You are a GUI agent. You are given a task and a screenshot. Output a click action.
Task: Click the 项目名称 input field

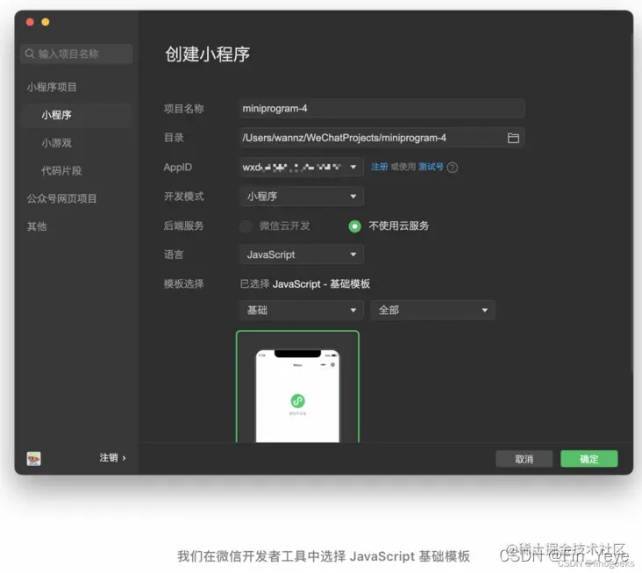(382, 109)
